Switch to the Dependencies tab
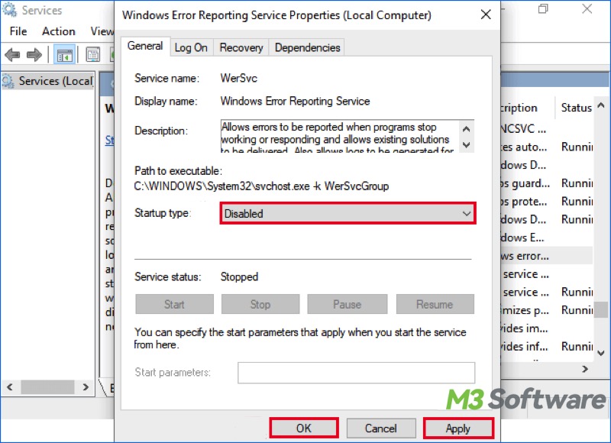 308,47
